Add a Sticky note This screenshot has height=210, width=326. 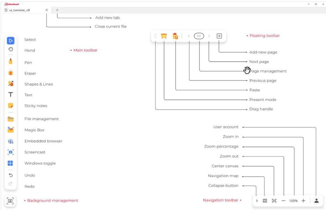coord(10,106)
